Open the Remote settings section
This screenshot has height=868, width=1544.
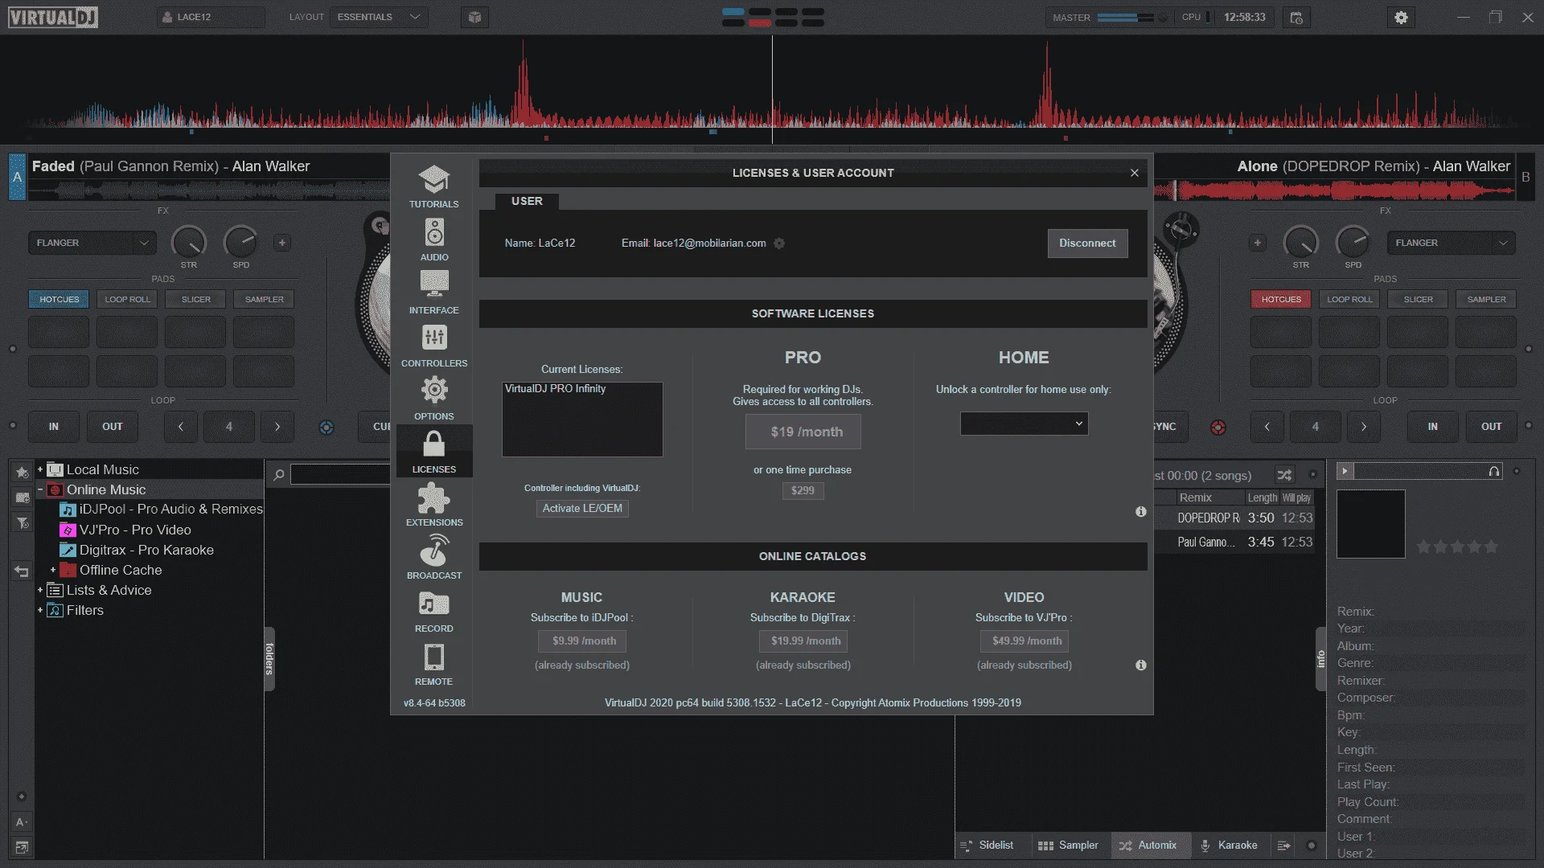click(433, 664)
